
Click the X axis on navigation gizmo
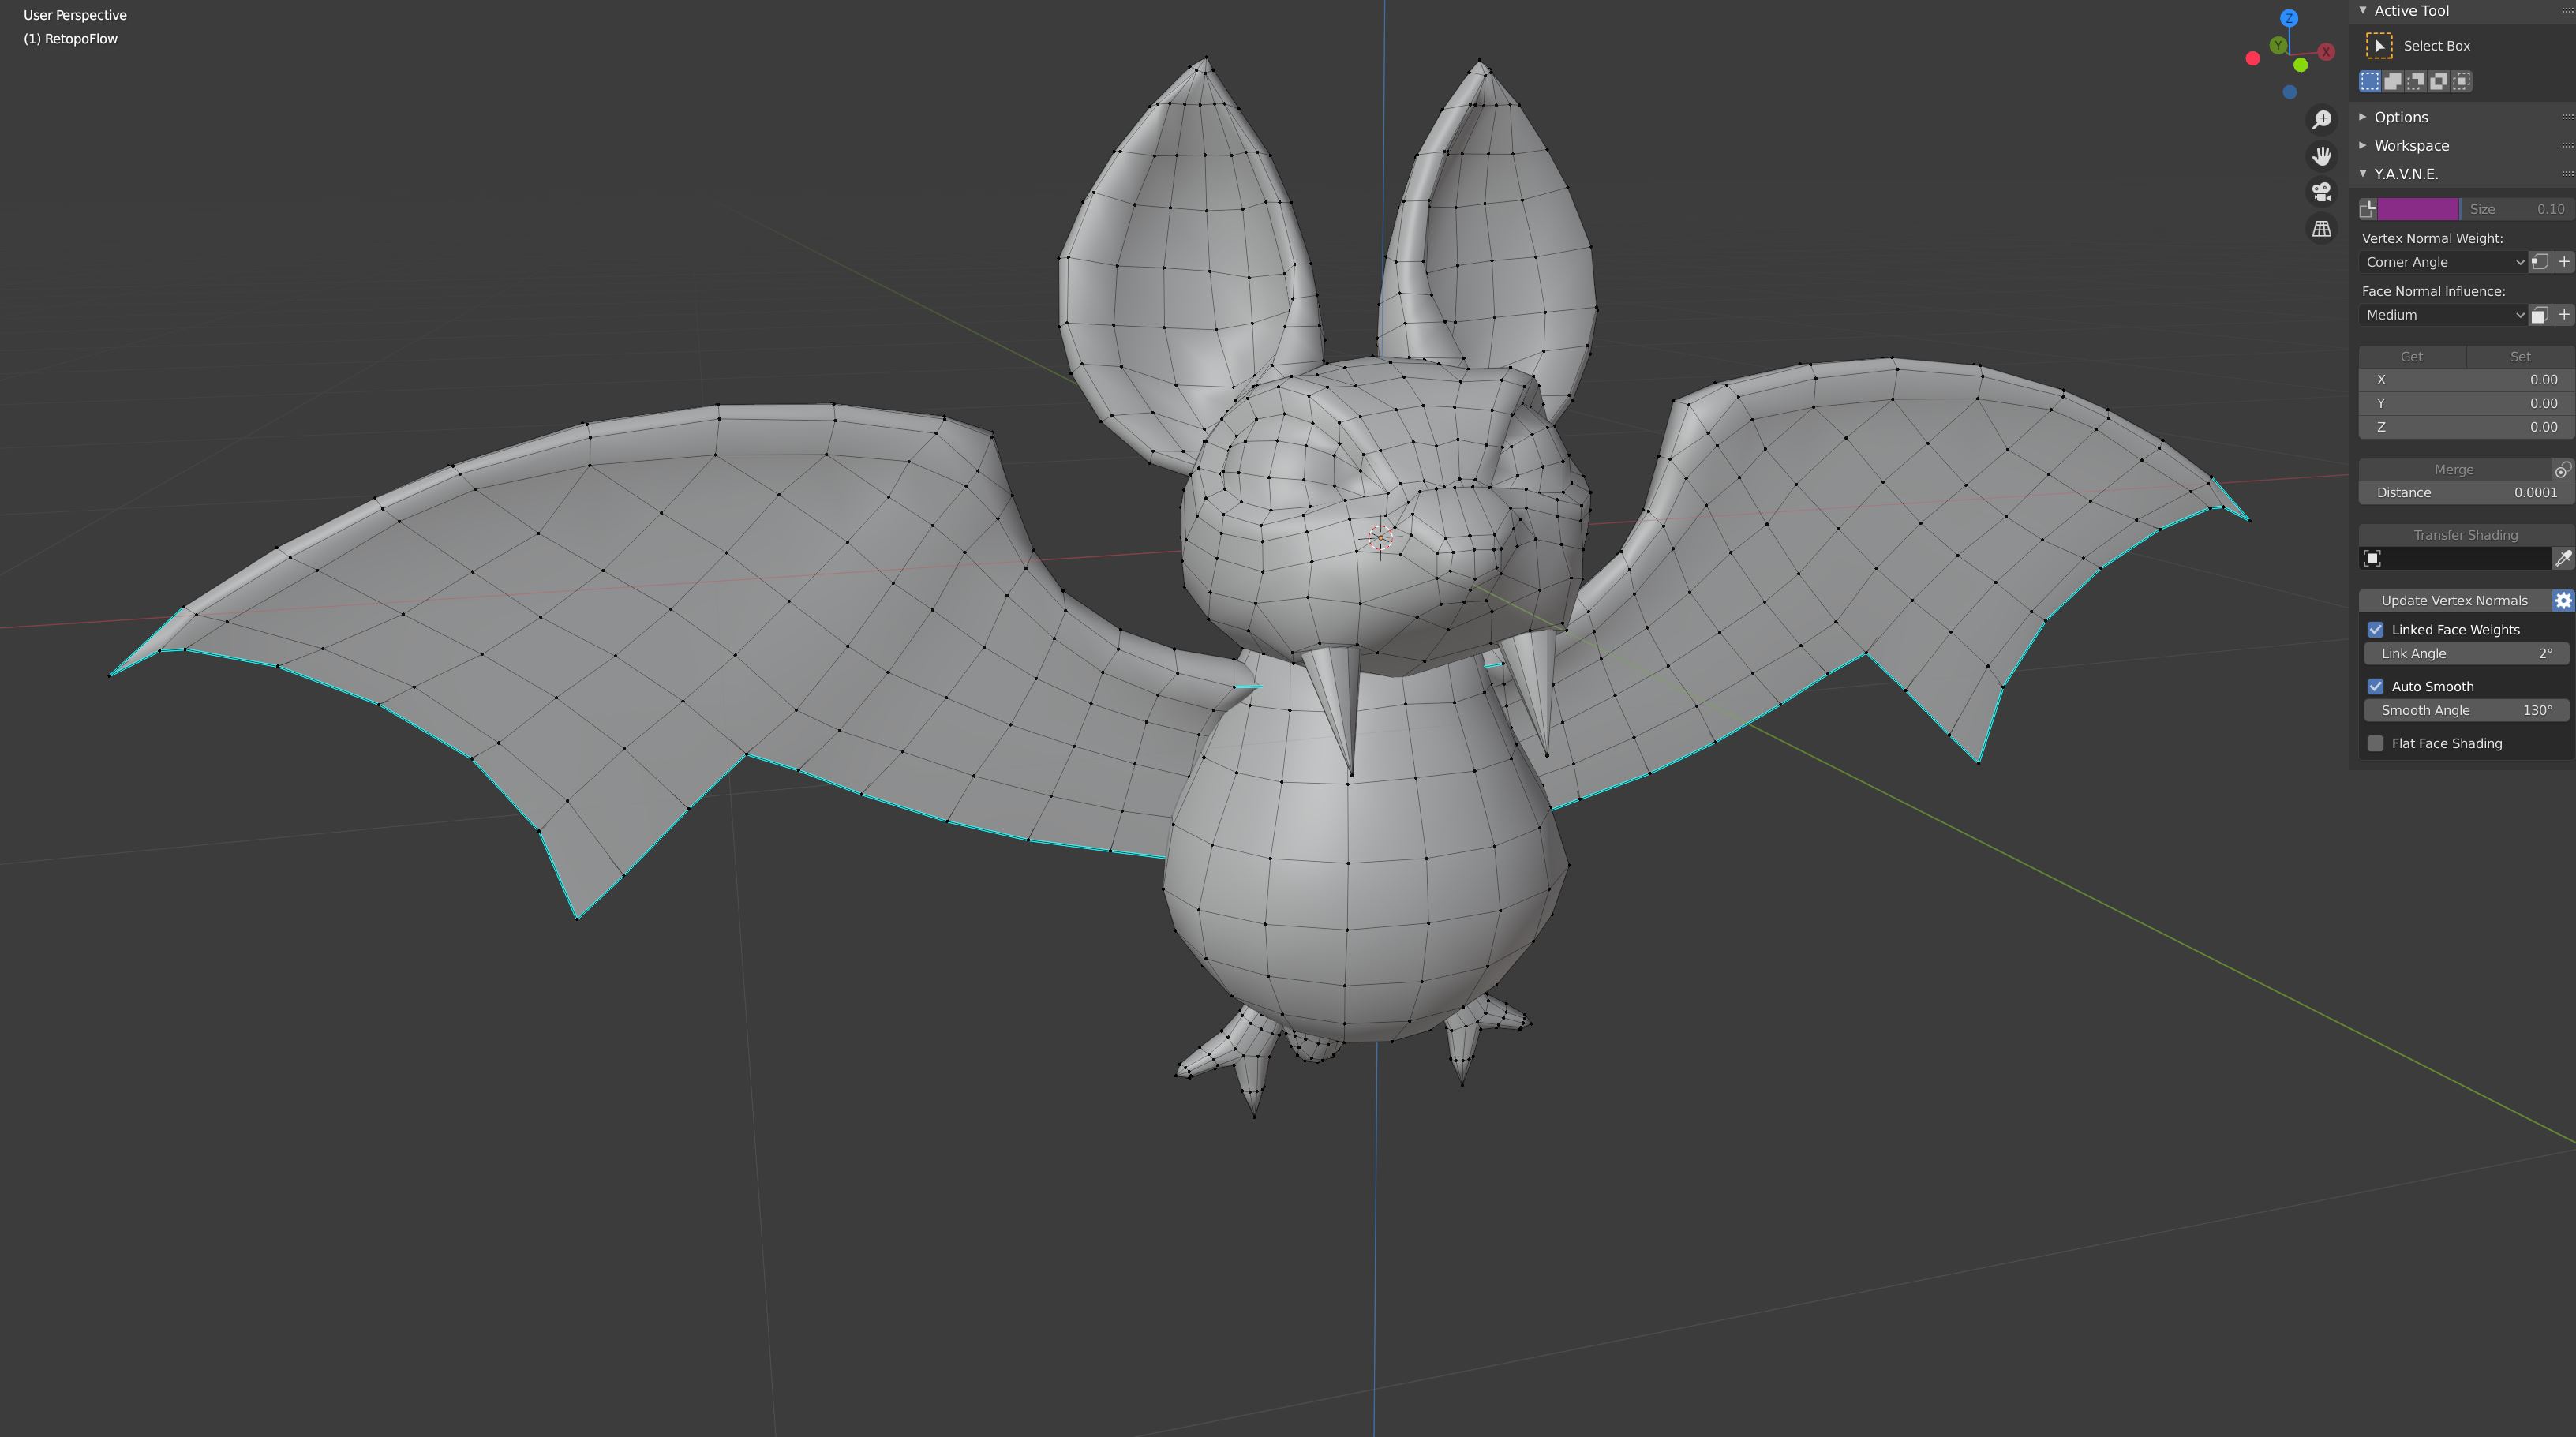point(2326,51)
